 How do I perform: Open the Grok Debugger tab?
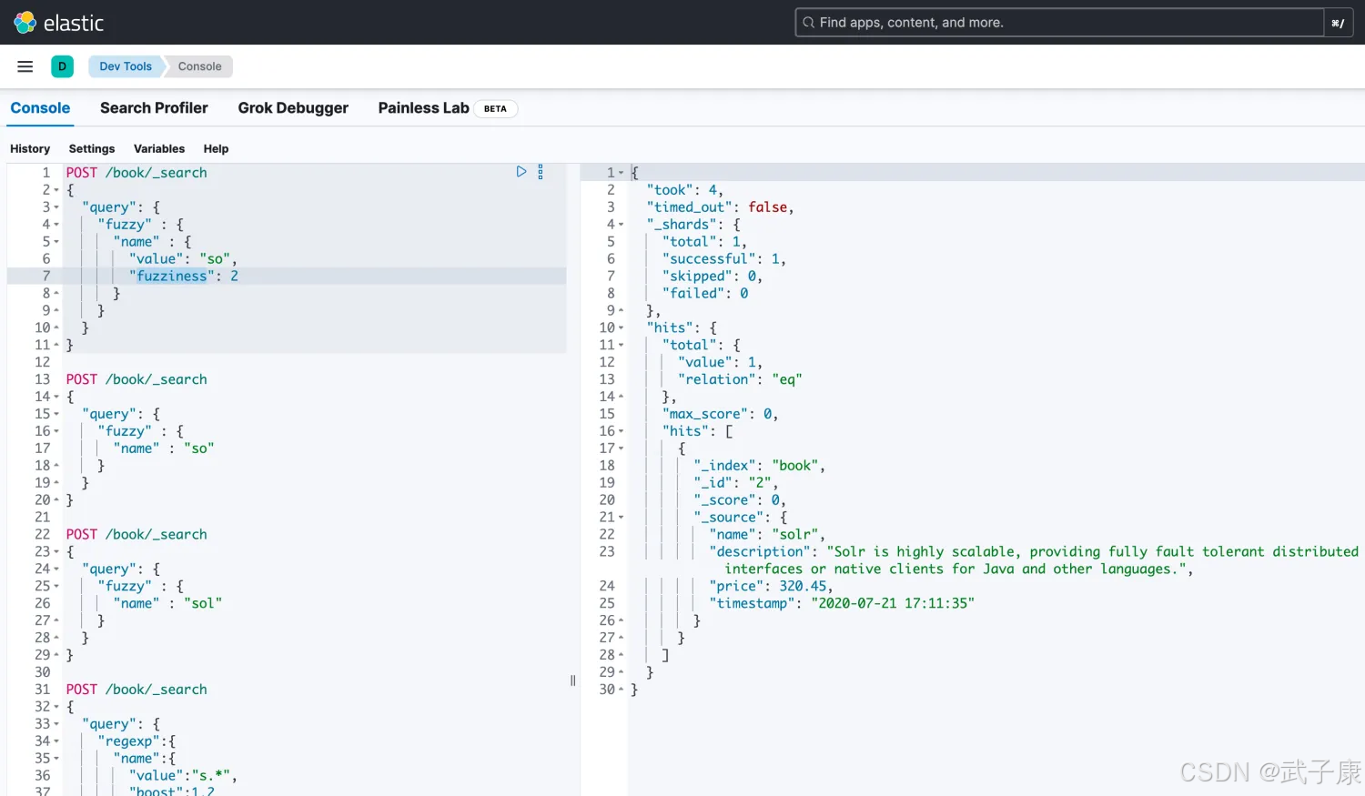[293, 108]
